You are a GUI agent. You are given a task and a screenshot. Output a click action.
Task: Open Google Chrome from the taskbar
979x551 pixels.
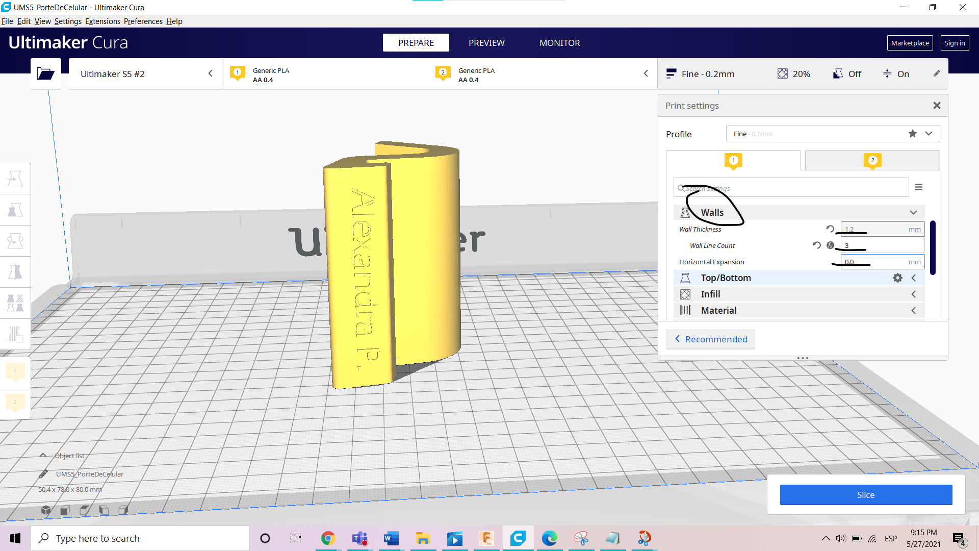tap(328, 538)
